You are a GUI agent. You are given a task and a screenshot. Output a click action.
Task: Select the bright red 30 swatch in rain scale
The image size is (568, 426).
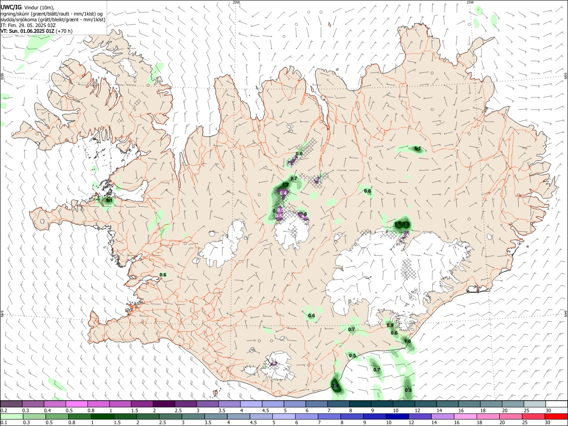[x=556, y=417]
